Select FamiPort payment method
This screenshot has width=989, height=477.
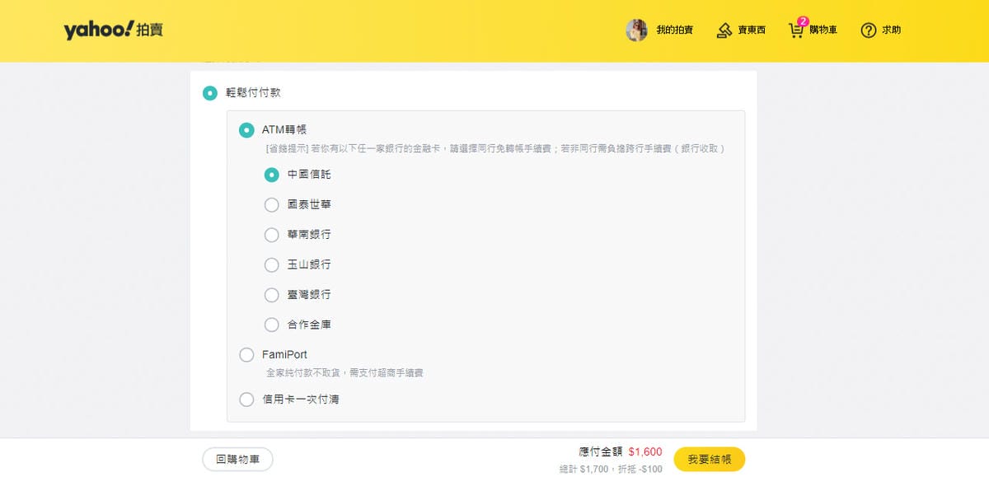[x=246, y=355]
